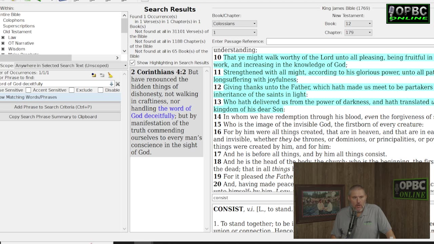Click highlighted phrase the word of God deceitfully
Image resolution: width=434 pixels, height=244 pixels.
tap(161, 112)
